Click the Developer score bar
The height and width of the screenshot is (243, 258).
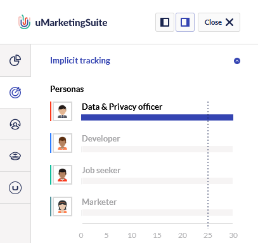pyautogui.click(x=157, y=149)
